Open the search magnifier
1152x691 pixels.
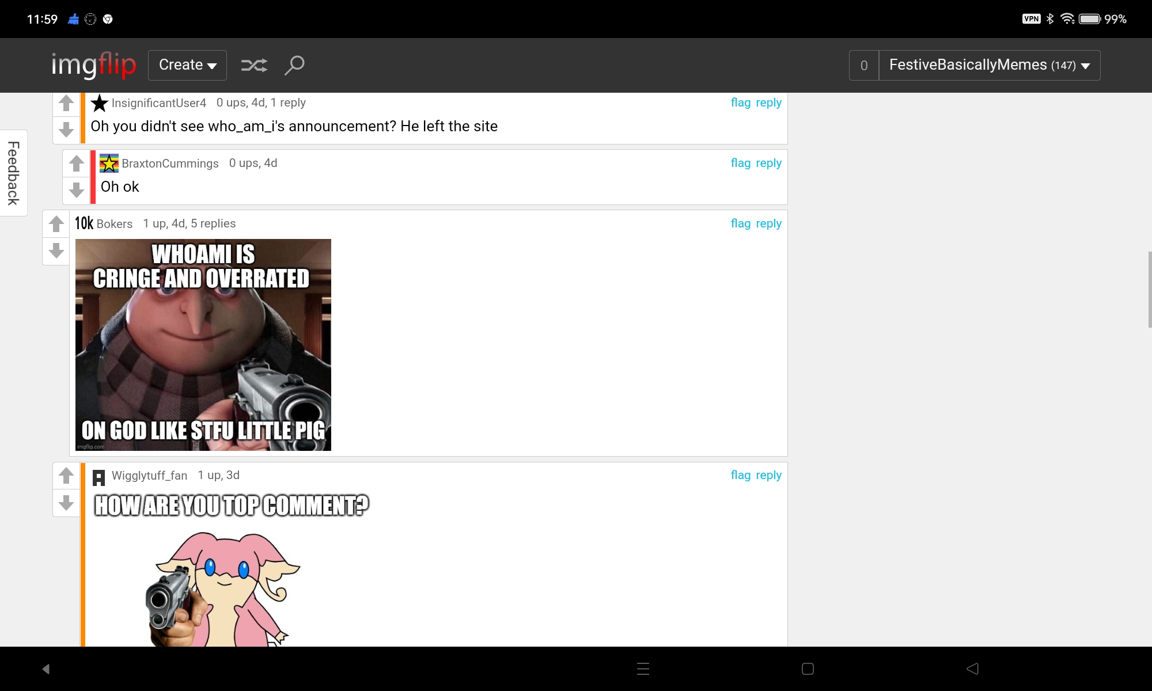[294, 65]
